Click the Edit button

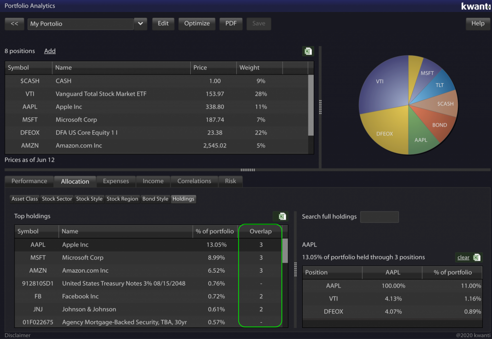pos(163,24)
